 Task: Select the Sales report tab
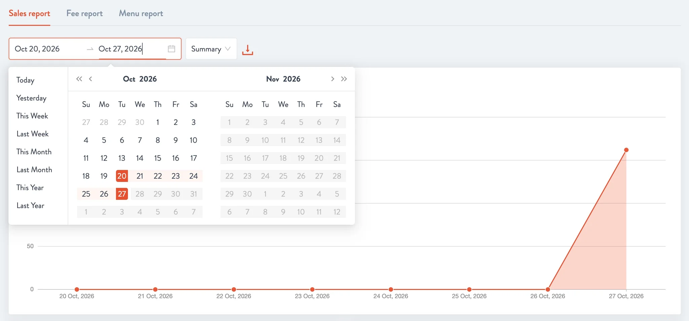[29, 13]
